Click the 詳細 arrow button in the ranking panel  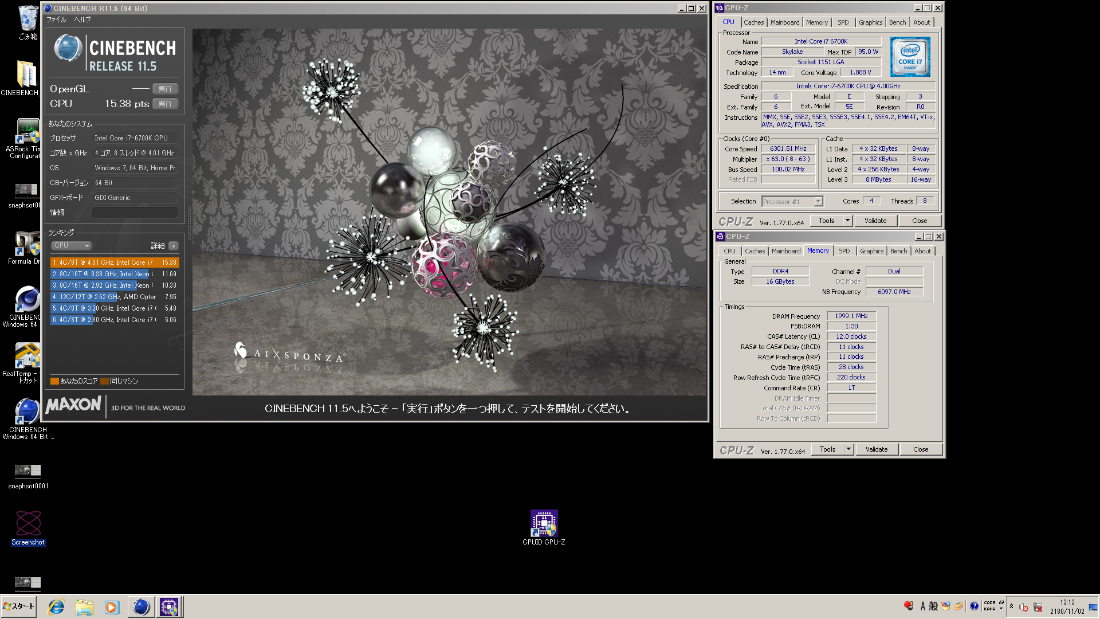pyautogui.click(x=174, y=246)
